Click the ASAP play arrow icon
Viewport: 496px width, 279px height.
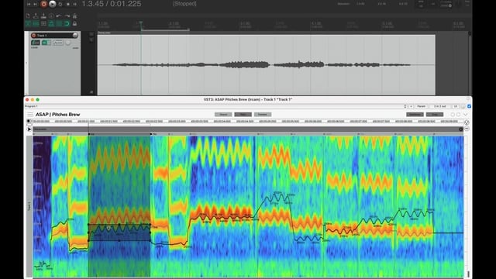(x=29, y=129)
